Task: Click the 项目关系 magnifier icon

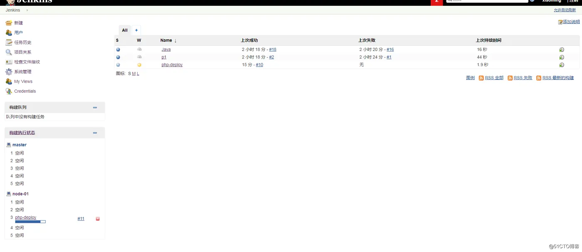Action: [x=9, y=52]
